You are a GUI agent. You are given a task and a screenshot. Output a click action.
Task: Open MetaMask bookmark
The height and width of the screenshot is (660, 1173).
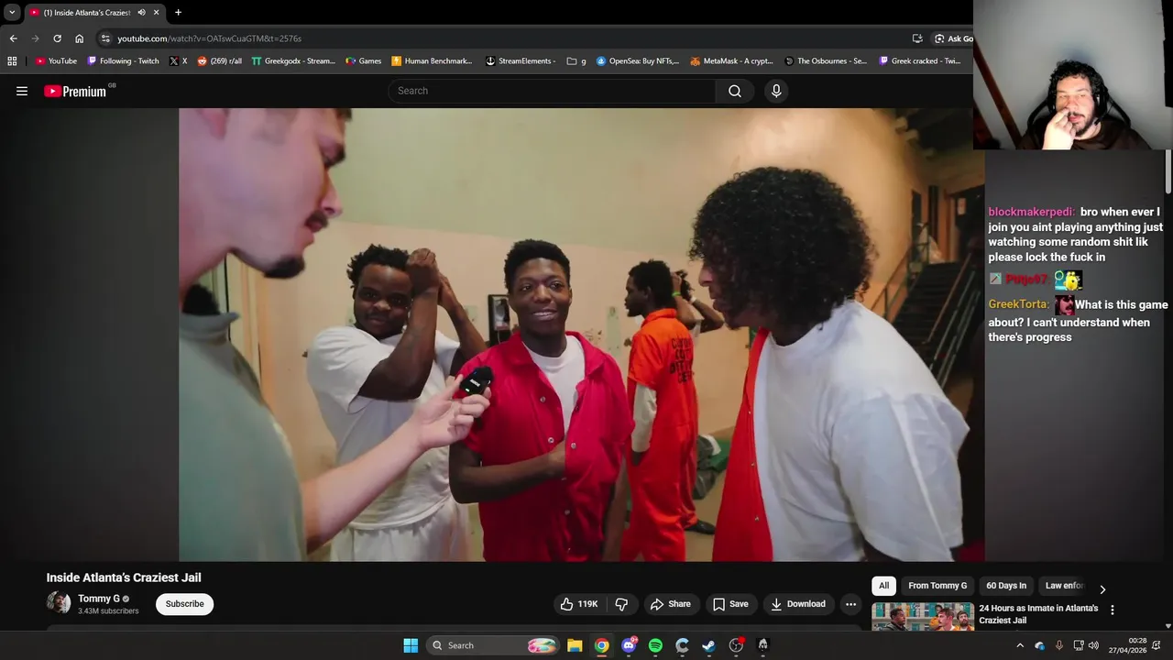(731, 61)
